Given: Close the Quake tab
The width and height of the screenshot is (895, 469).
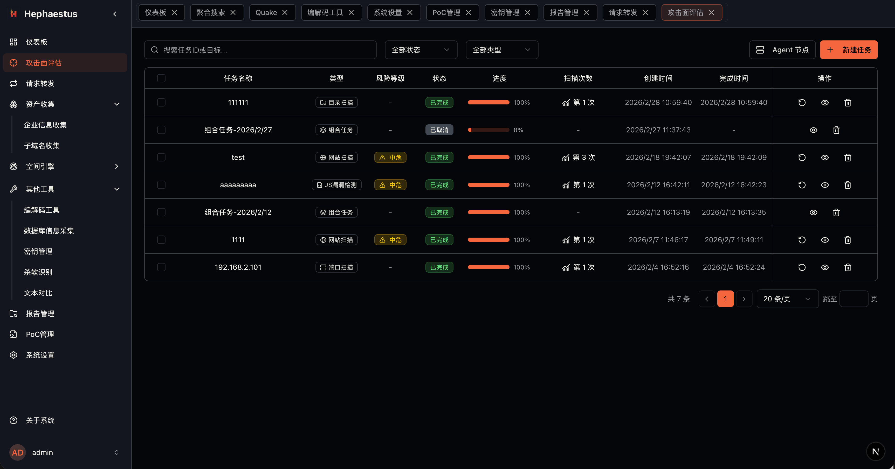Looking at the screenshot, I should [285, 12].
